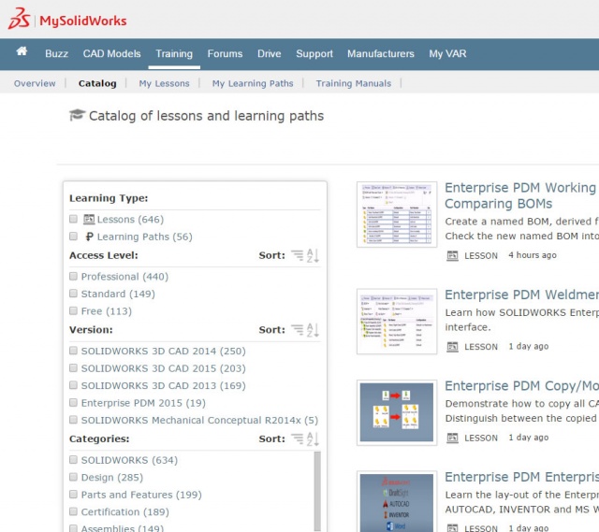This screenshot has height=532, width=599.
Task: Open the Drive section
Action: [x=270, y=53]
